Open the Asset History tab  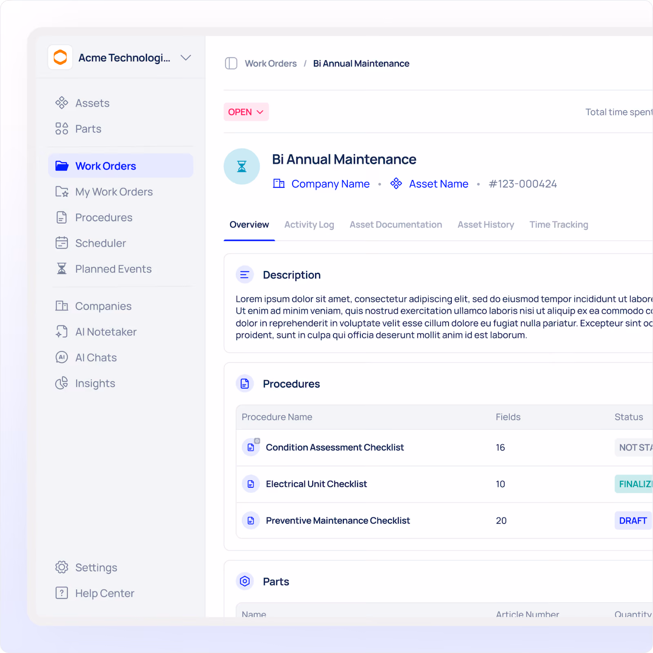pos(486,224)
